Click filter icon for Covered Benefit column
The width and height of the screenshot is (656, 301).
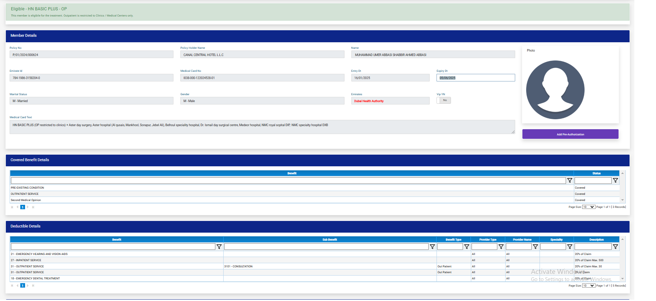569,180
